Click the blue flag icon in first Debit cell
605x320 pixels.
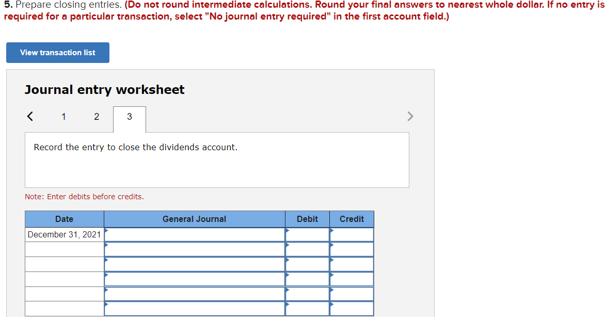coord(287,231)
